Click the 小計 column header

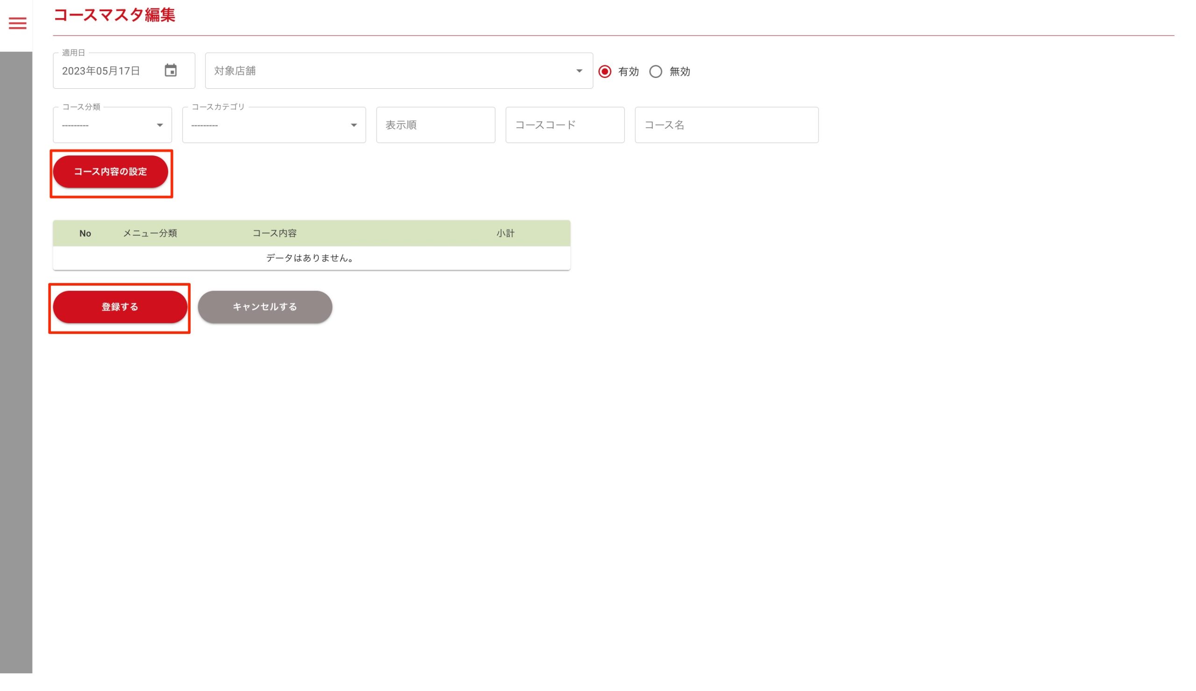pos(505,233)
